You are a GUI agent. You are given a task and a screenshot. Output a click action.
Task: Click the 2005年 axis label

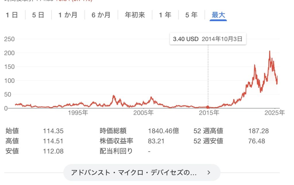pyautogui.click(x=144, y=113)
